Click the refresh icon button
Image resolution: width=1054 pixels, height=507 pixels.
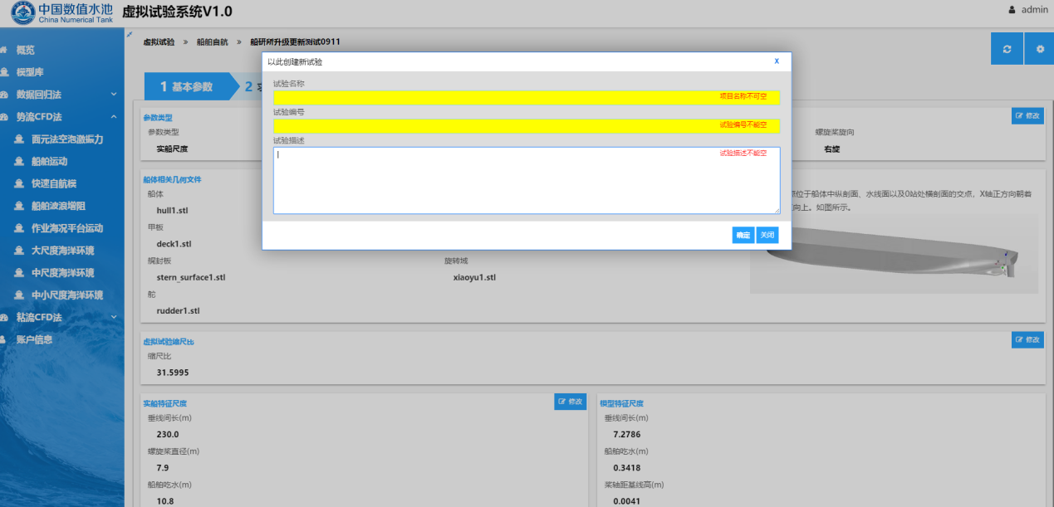pyautogui.click(x=1007, y=49)
